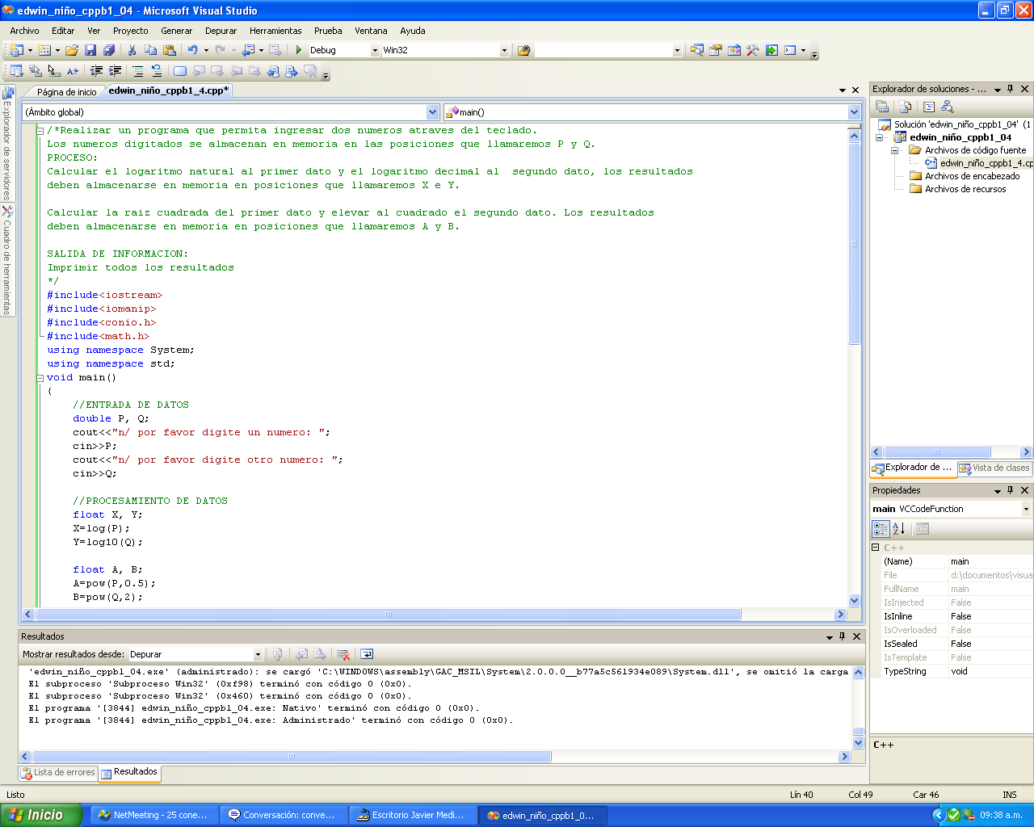Open the Mostrar resultados desde dropdown
The width and height of the screenshot is (1034, 827).
(x=257, y=654)
